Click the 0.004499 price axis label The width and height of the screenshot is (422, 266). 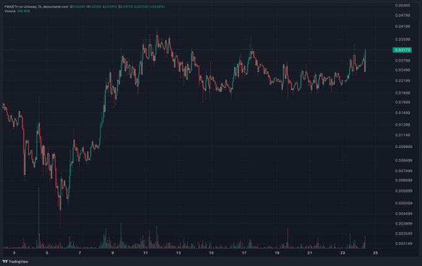[x=403, y=213]
